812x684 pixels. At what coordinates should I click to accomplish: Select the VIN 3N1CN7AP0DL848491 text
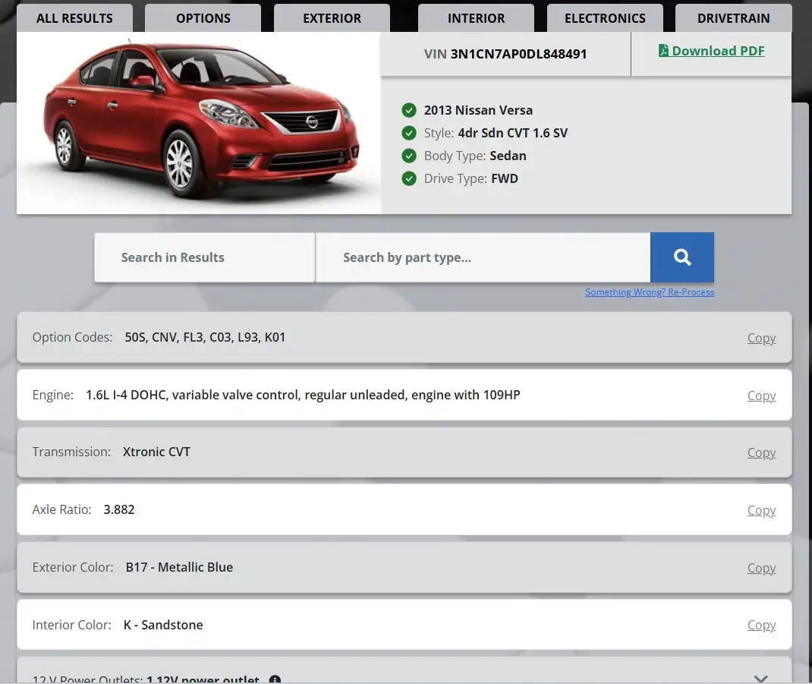(x=505, y=54)
